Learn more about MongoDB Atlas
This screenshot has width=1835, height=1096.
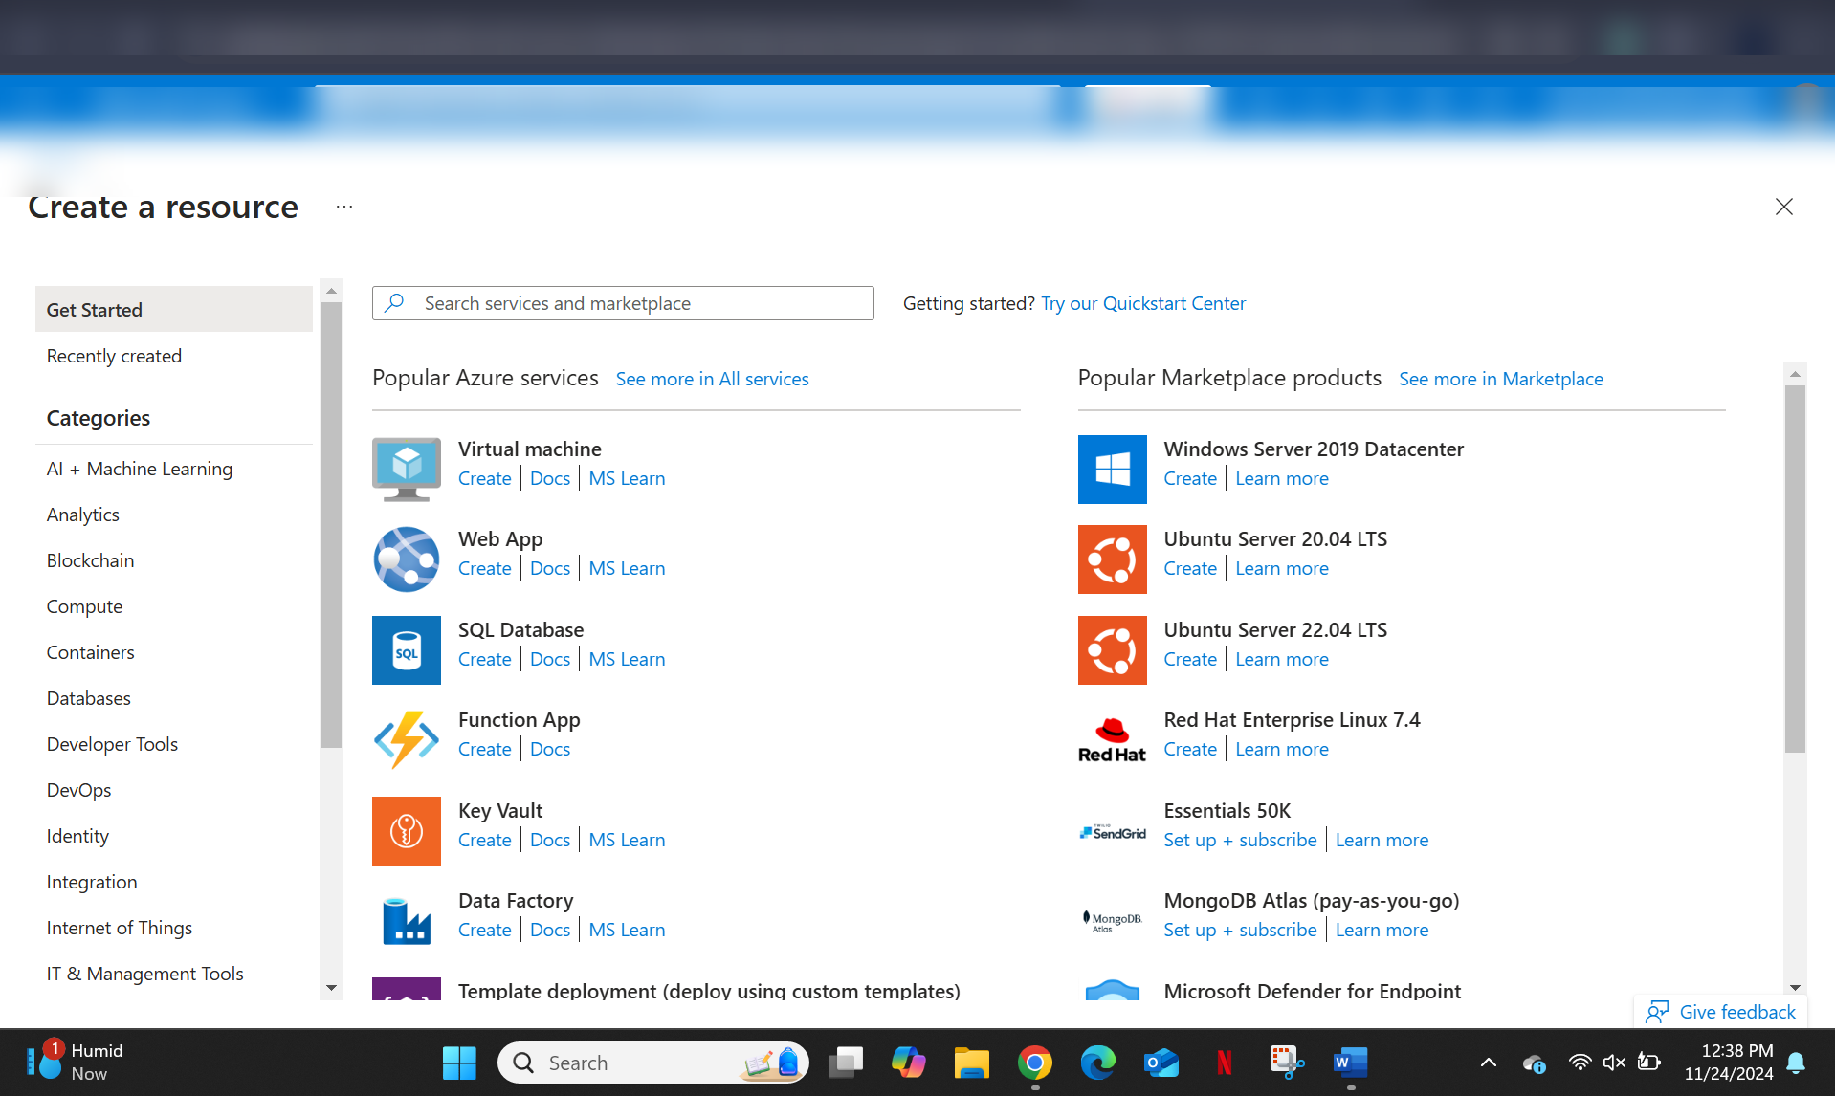pos(1382,930)
